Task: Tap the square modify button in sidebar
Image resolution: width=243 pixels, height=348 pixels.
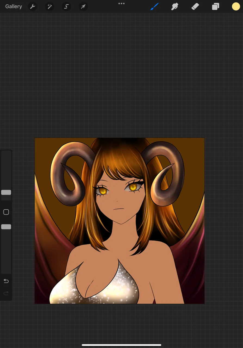Action: tap(6, 212)
